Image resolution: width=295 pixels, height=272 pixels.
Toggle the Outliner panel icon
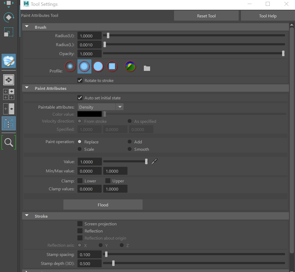click(x=9, y=123)
